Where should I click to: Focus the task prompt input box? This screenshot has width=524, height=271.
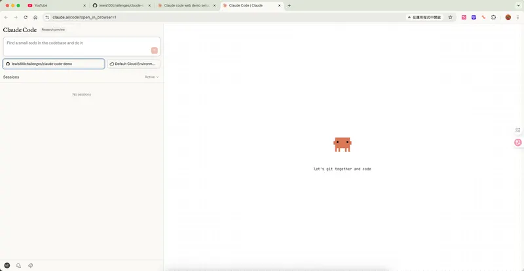81,46
